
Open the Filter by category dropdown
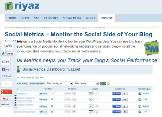coord(60,83)
